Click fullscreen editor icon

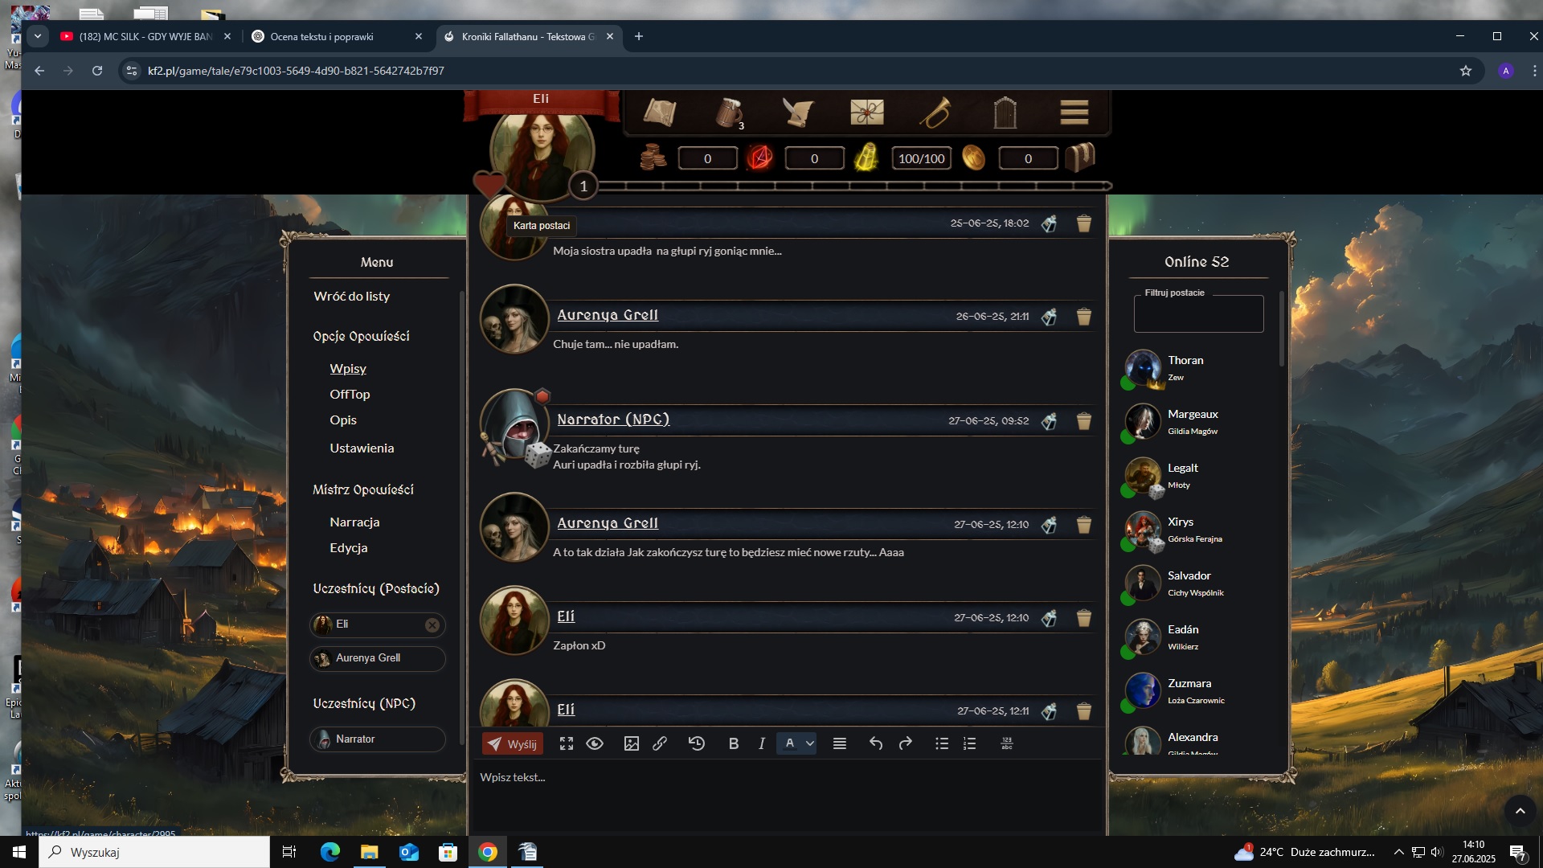tap(567, 744)
